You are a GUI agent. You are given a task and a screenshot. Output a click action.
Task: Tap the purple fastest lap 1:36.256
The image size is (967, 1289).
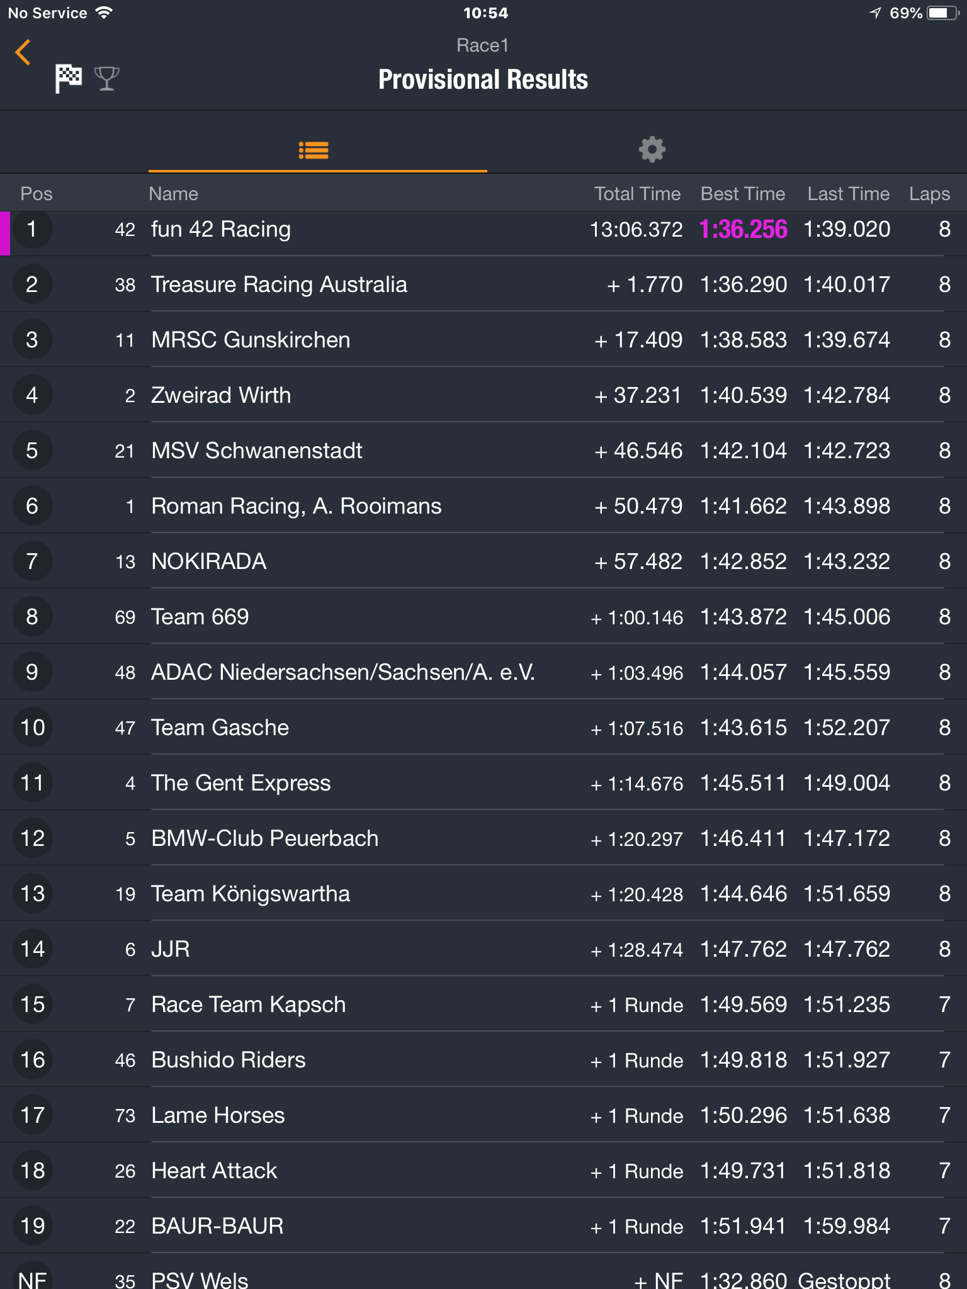point(743,230)
